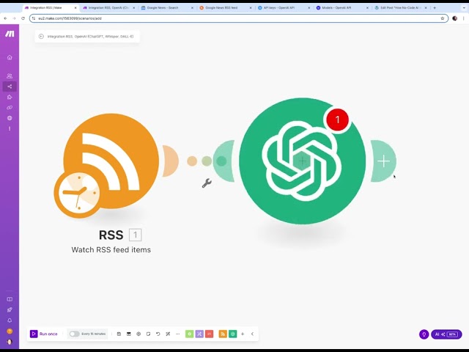Save the scenario with the disk icon
The width and height of the screenshot is (469, 352).
click(x=119, y=334)
